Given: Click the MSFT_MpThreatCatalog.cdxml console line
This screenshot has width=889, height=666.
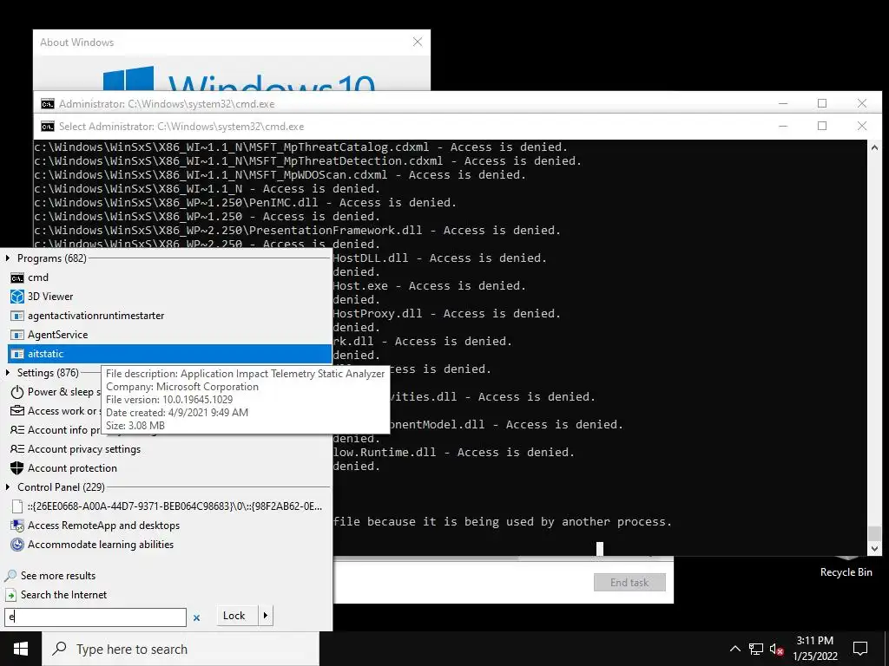Looking at the screenshot, I should click(x=300, y=147).
